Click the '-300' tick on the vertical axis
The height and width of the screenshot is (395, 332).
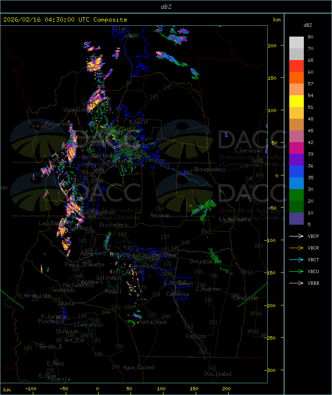point(271,370)
